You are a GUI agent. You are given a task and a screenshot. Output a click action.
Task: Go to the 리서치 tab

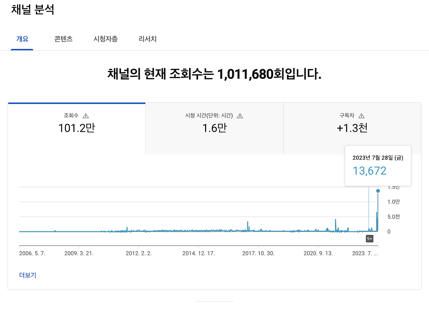coord(147,39)
